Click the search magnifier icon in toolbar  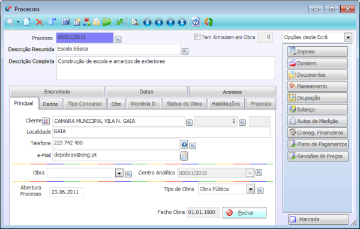point(10,22)
